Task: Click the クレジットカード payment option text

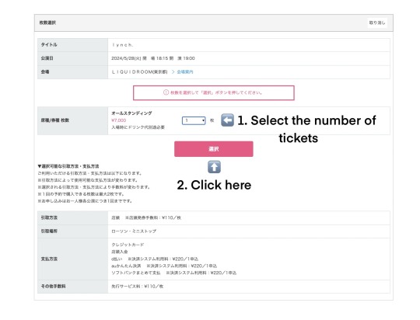Action: [128, 245]
